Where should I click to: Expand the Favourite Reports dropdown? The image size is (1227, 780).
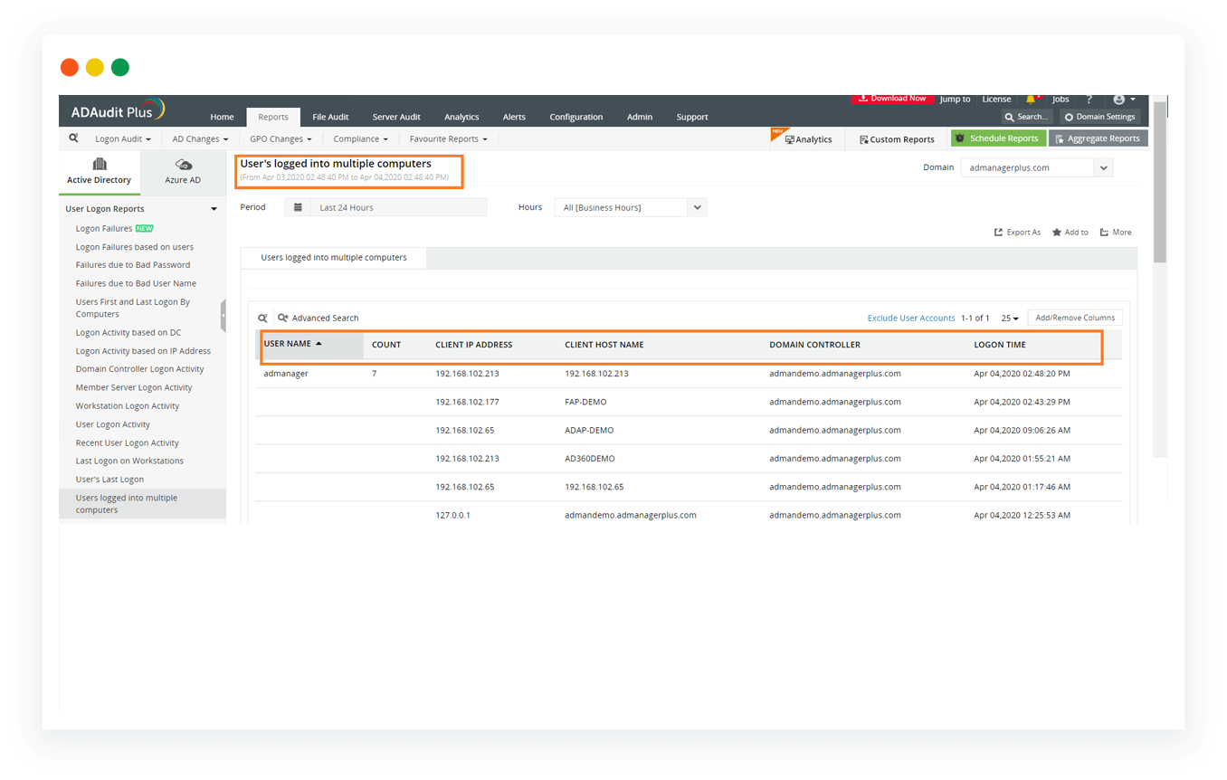448,138
